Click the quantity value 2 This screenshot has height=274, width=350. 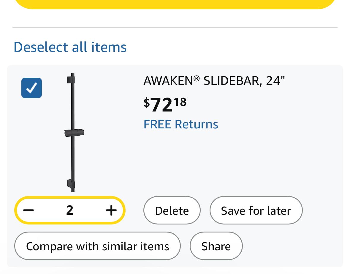coord(70,210)
